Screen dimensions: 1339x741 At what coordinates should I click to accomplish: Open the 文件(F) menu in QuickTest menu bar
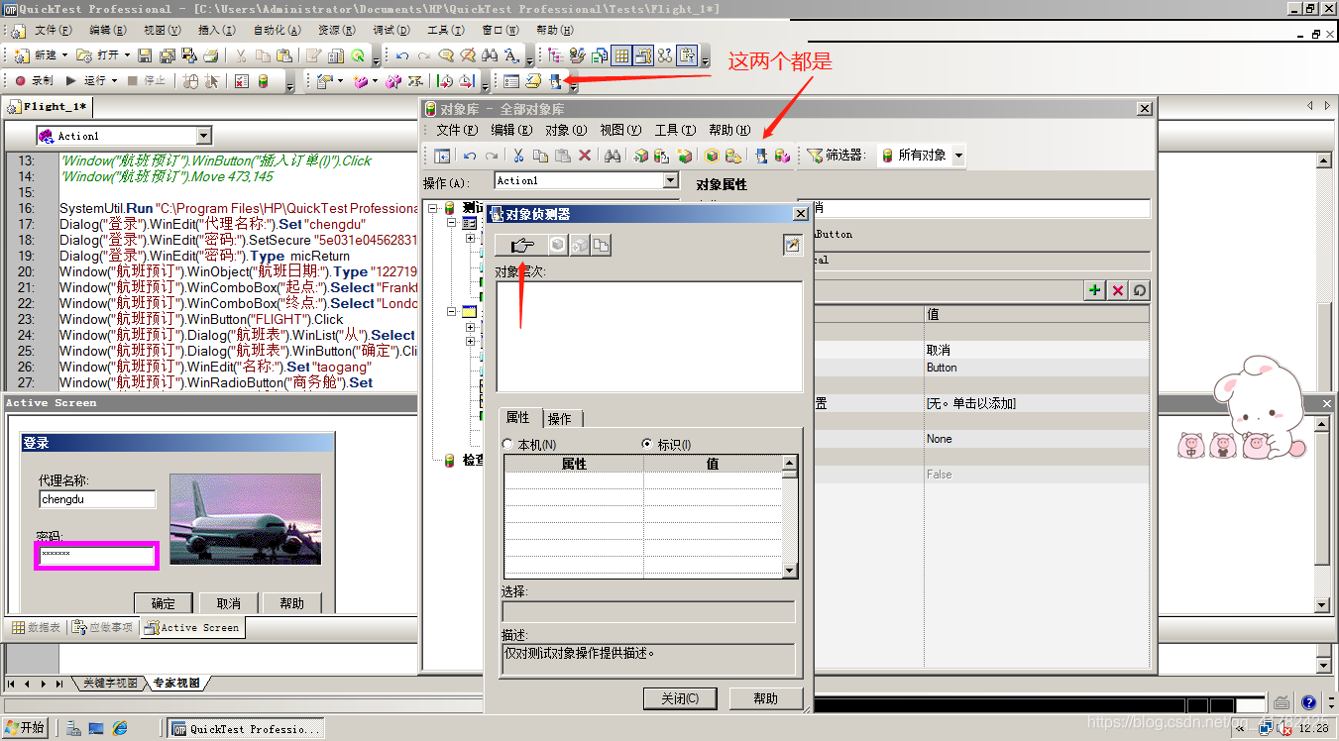pyautogui.click(x=54, y=31)
